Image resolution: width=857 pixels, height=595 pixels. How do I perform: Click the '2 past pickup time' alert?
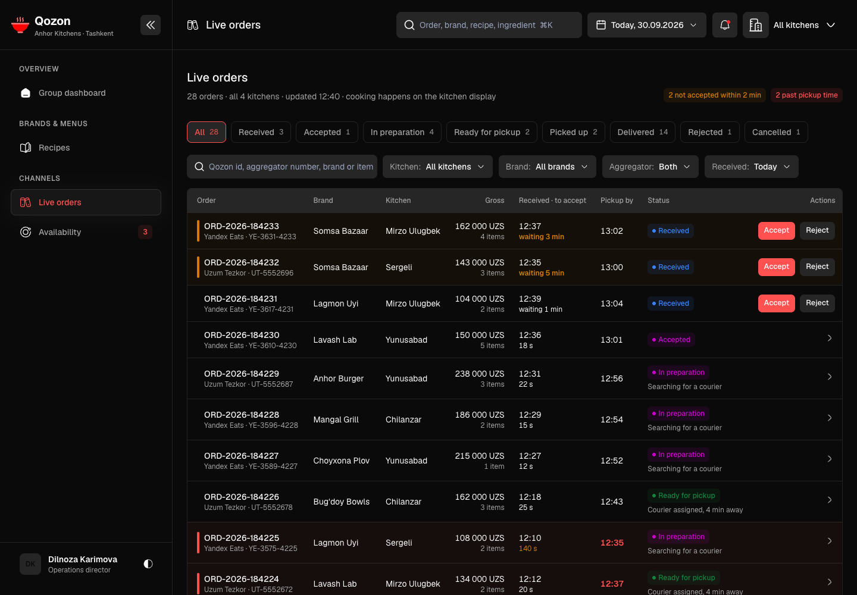tap(806, 95)
